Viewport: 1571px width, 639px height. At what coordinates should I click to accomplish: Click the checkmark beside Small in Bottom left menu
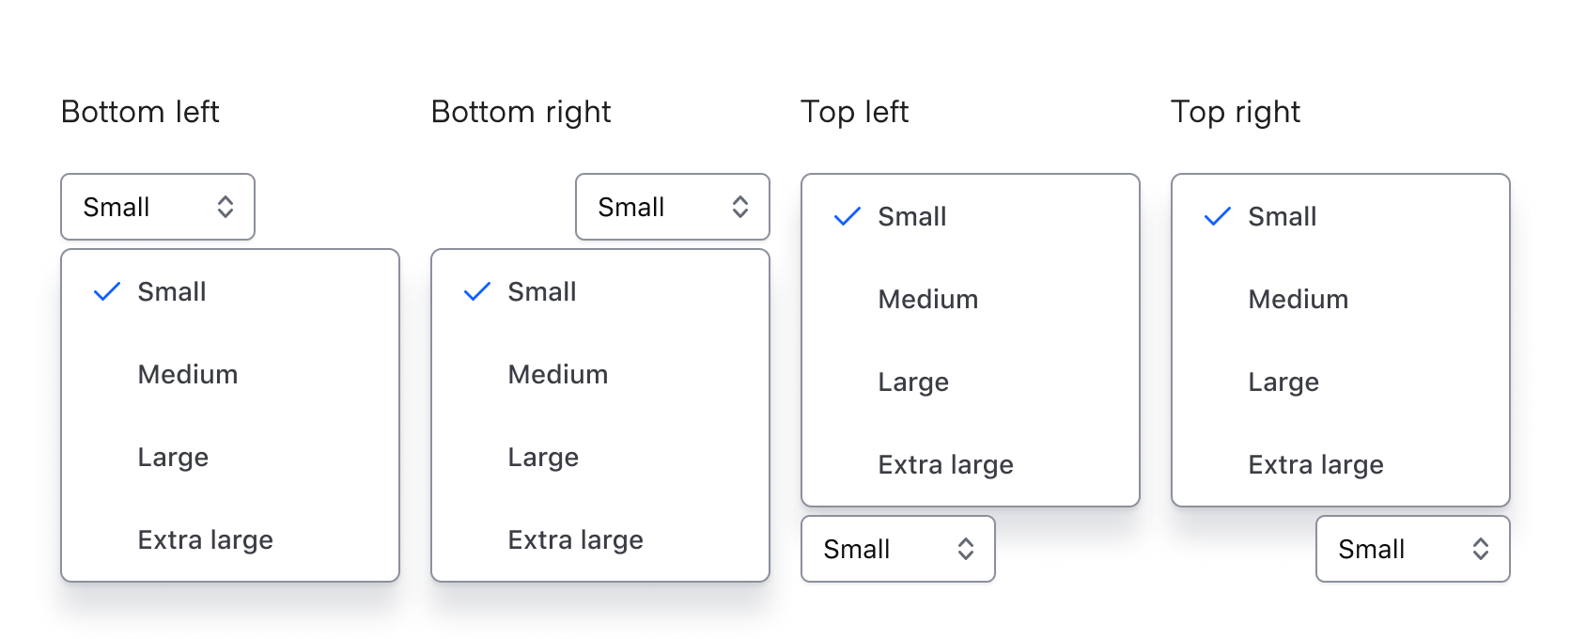106,291
